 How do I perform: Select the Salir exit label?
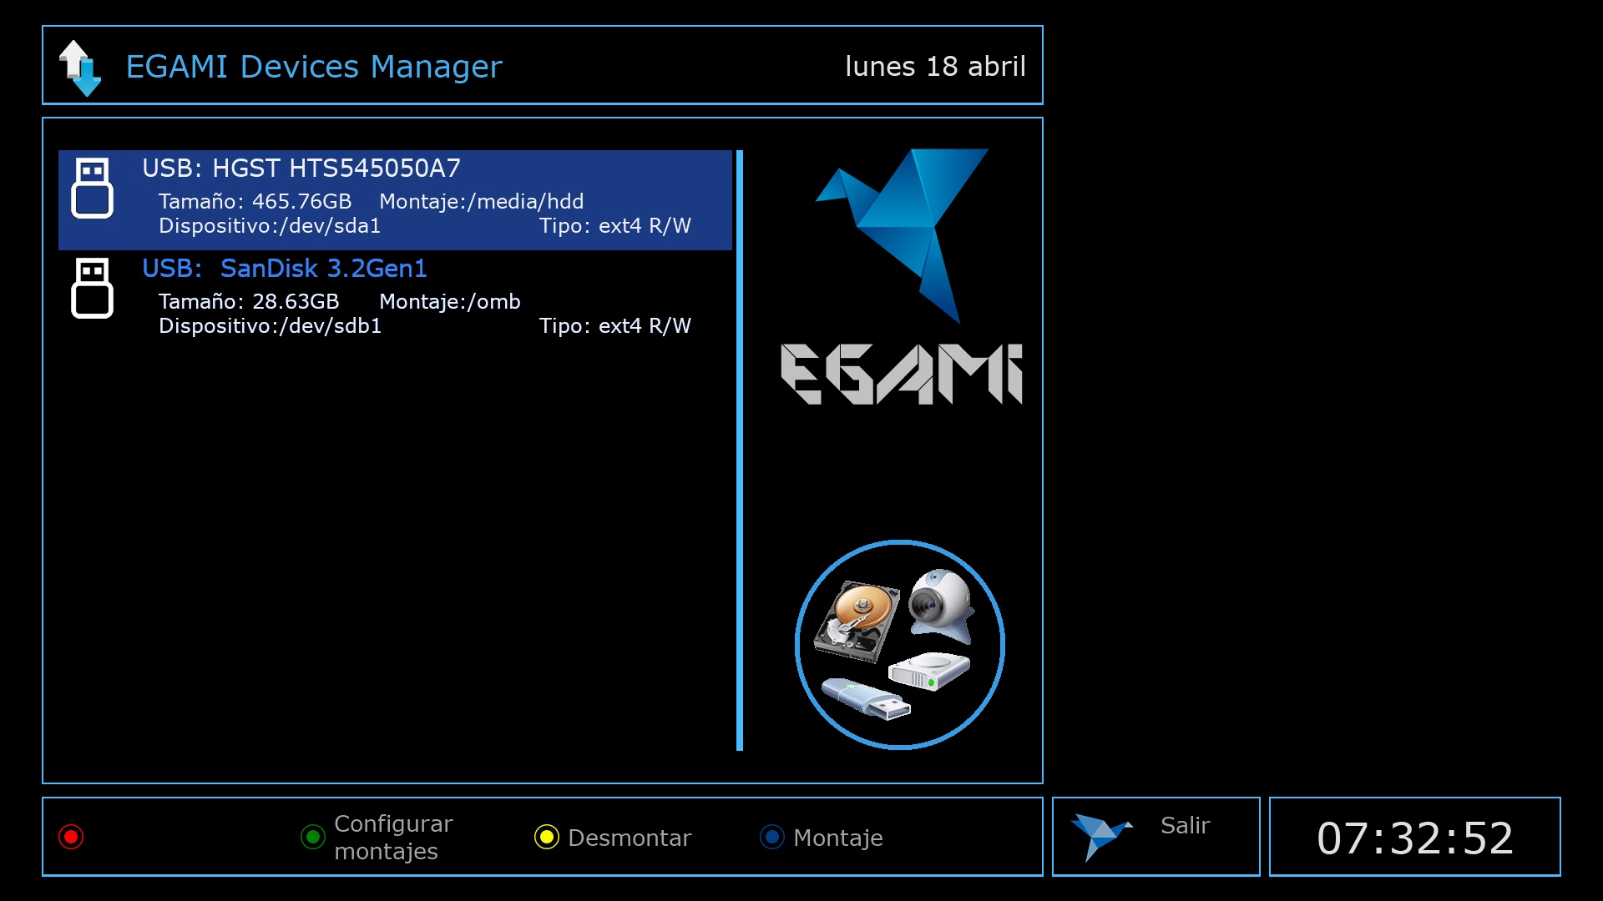[1185, 825]
